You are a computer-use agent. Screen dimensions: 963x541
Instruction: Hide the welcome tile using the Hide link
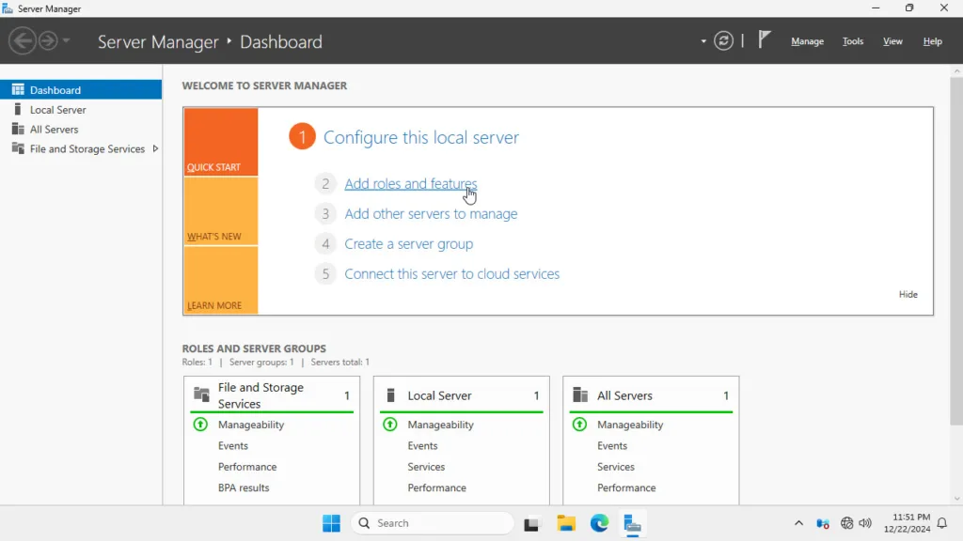908,294
